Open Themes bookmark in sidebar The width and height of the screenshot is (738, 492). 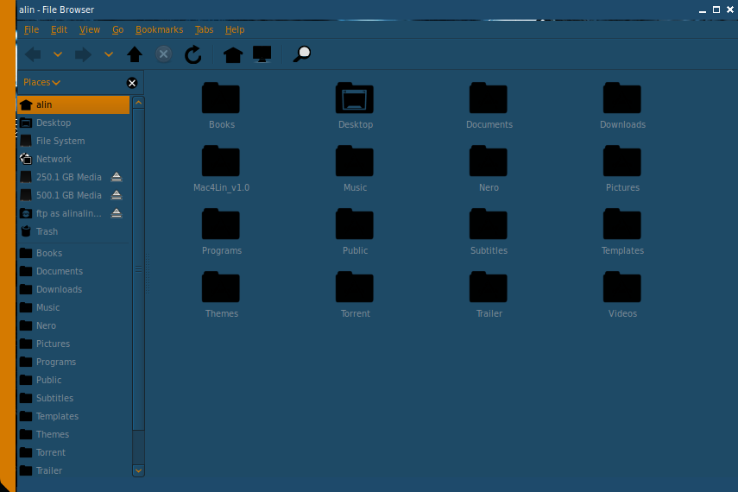click(x=73, y=434)
